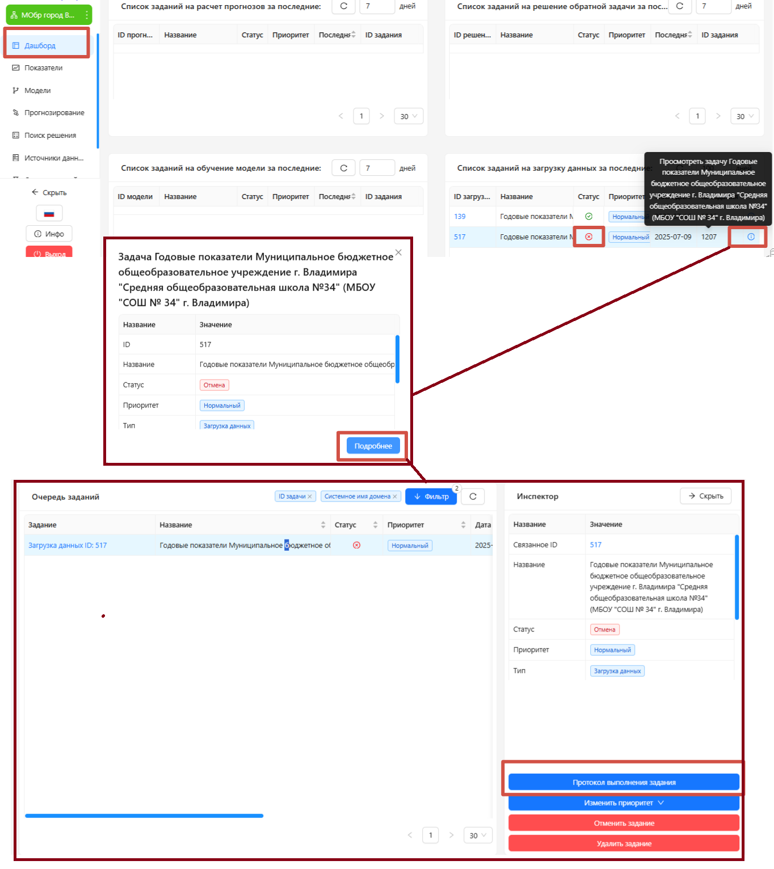Select Russian language flag button

(49, 214)
